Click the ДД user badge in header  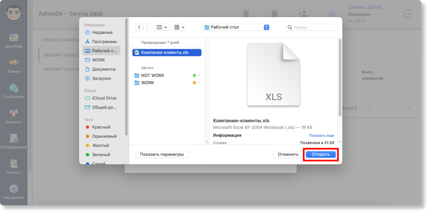[333, 14]
